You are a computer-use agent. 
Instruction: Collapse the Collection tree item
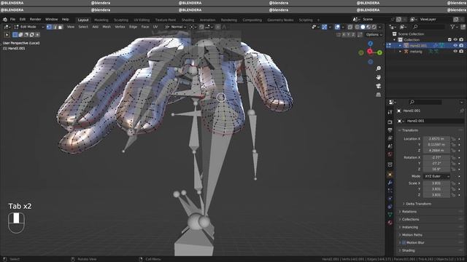(x=395, y=40)
